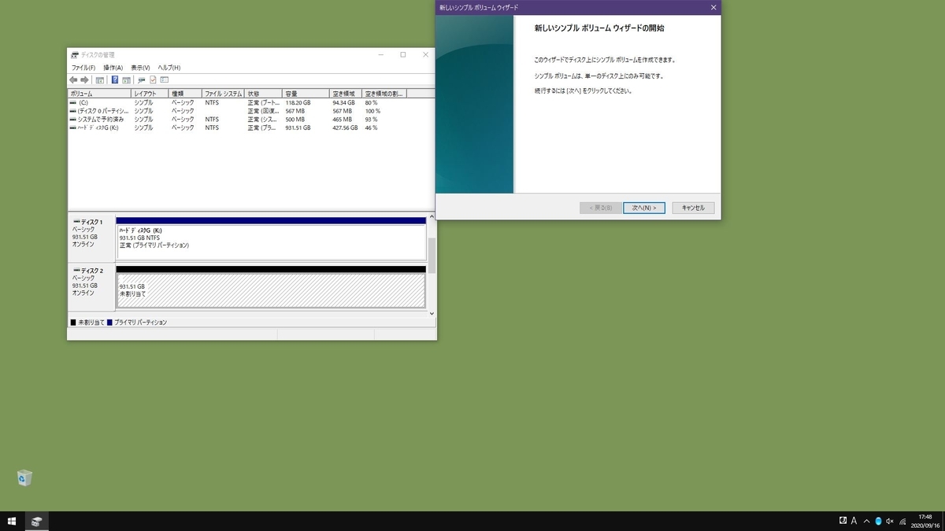Image resolution: width=945 pixels, height=531 pixels.
Task: Sort by the 状態 column header
Action: tap(264, 94)
